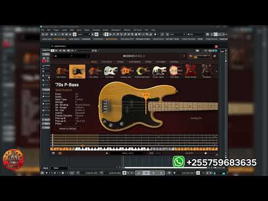The height and width of the screenshot is (201, 268).
Task: Select the Zoom magnifier tool in Cubase toolbar
Action: point(132,35)
